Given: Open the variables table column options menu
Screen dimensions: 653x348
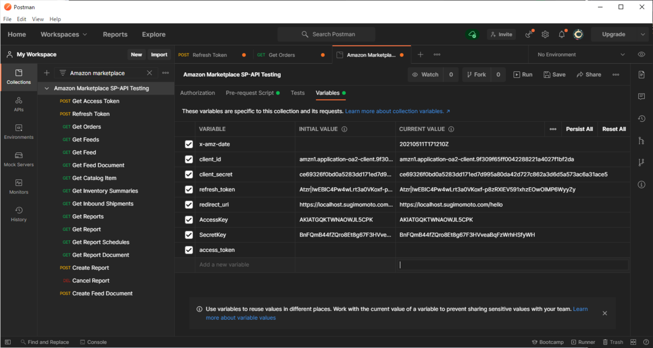Looking at the screenshot, I should coord(553,129).
